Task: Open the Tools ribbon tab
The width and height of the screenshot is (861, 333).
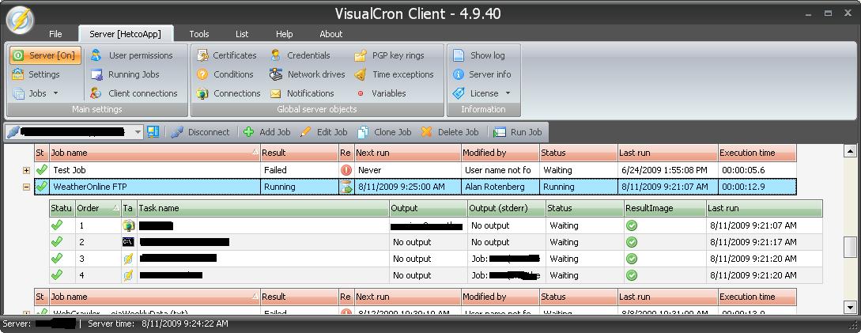Action: point(199,34)
